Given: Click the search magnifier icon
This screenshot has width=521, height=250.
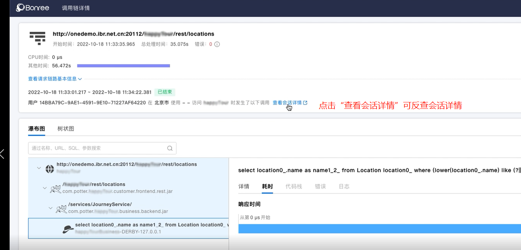Looking at the screenshot, I should (170, 148).
